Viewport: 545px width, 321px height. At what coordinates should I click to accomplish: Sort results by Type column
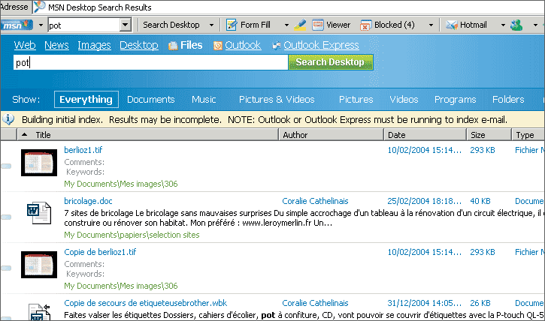click(x=528, y=135)
